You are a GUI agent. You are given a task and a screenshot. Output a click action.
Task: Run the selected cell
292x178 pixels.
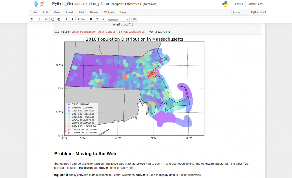pos(82,19)
